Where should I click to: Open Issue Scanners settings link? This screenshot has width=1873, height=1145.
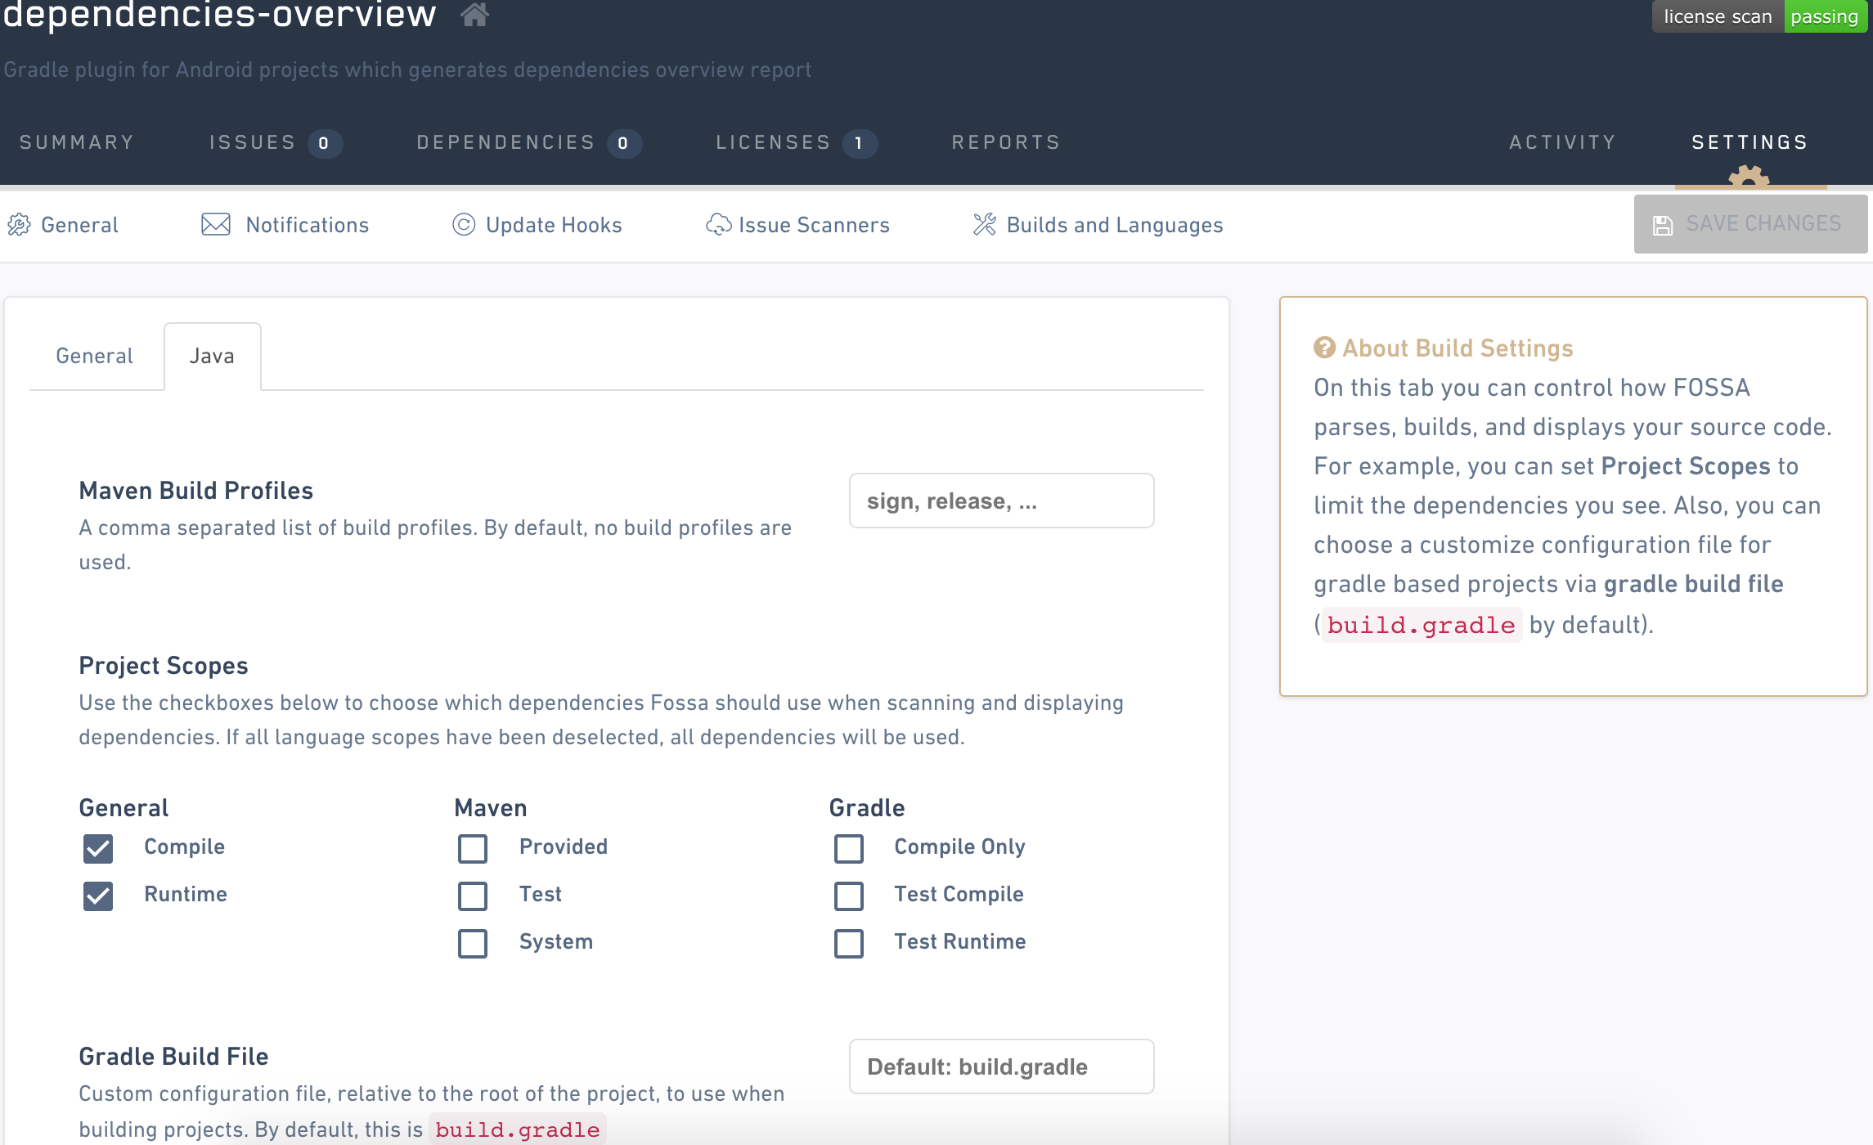(797, 225)
